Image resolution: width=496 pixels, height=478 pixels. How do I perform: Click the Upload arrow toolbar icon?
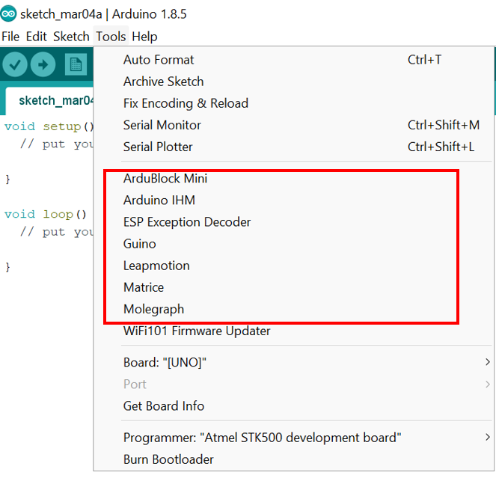(x=43, y=65)
